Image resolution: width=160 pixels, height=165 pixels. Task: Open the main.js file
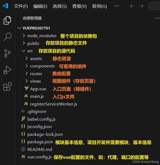point(37,96)
